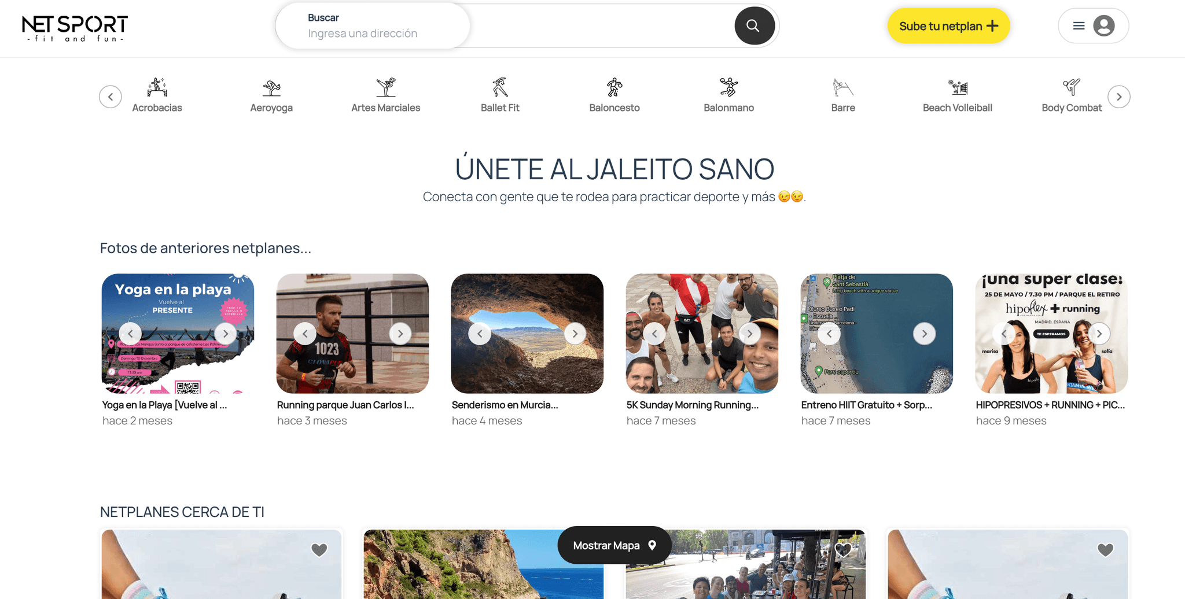Open Yoga en la Playa title link
The height and width of the screenshot is (599, 1185).
click(x=165, y=405)
